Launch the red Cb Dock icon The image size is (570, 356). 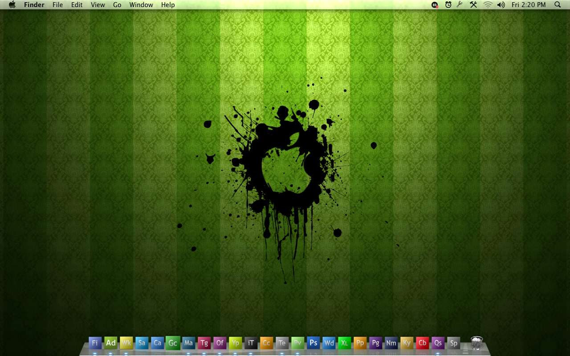(x=422, y=343)
